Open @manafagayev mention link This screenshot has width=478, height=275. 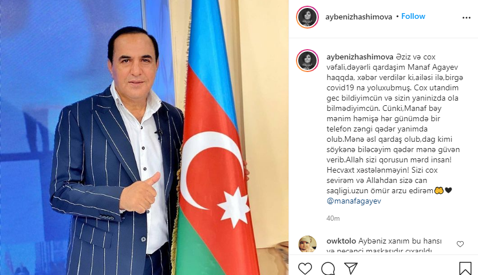pyautogui.click(x=354, y=201)
